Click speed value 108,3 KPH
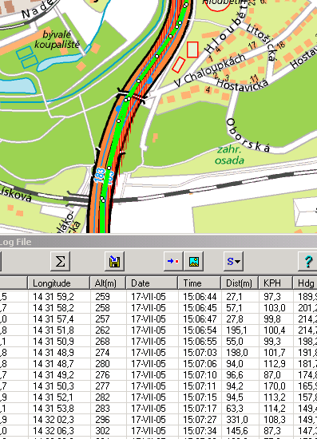The image size is (317, 439). coord(275,420)
